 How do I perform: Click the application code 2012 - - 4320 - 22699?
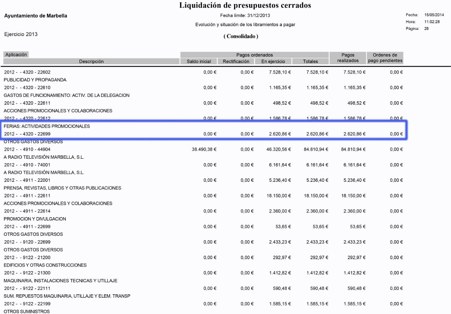pos(27,134)
